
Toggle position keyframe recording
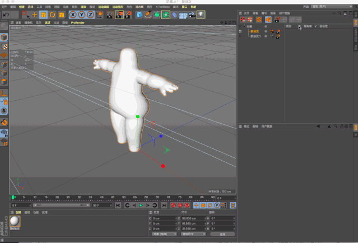[x=196, y=205]
